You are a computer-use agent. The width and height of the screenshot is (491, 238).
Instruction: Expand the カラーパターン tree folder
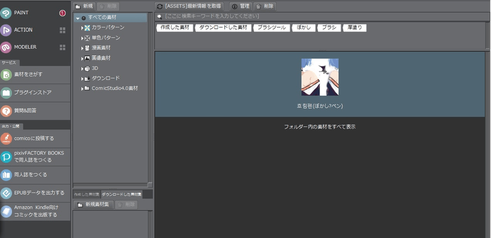pos(82,28)
